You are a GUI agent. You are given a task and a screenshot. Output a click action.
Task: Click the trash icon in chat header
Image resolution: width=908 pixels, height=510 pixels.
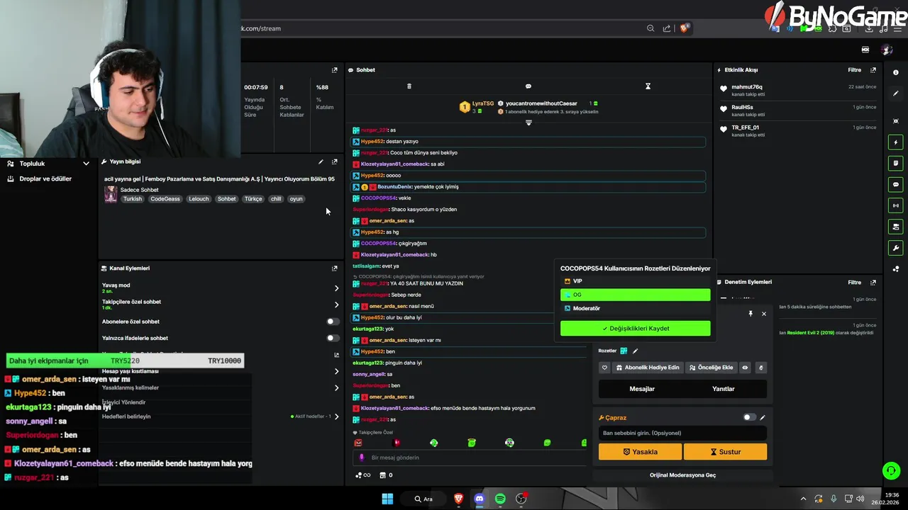click(x=409, y=86)
